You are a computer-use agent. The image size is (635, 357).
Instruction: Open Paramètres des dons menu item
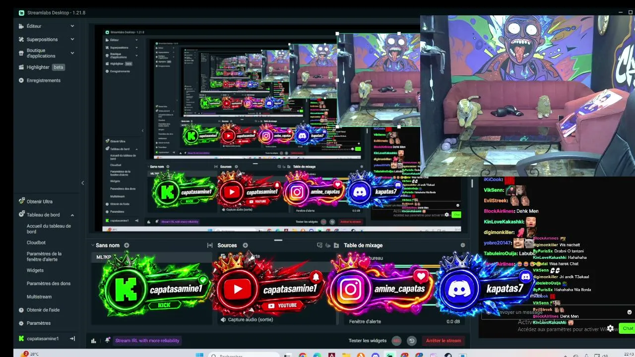coord(49,284)
